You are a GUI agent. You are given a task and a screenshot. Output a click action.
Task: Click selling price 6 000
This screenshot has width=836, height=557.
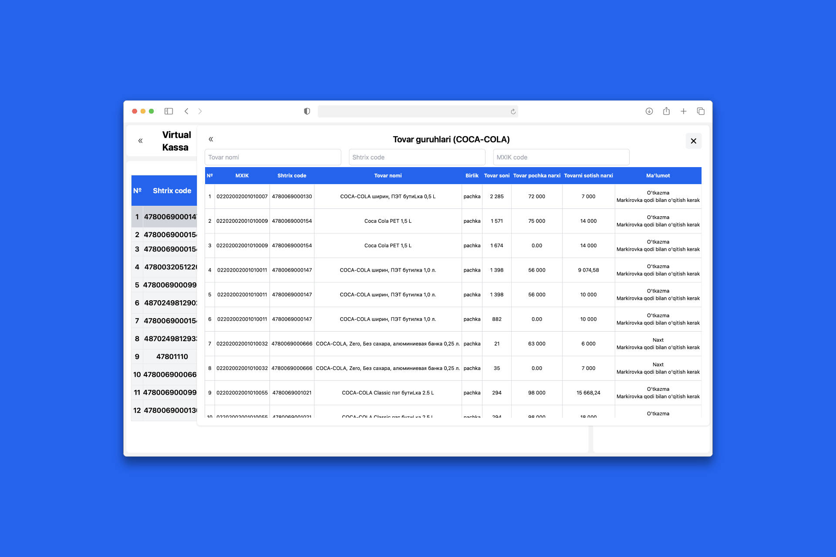click(x=589, y=344)
